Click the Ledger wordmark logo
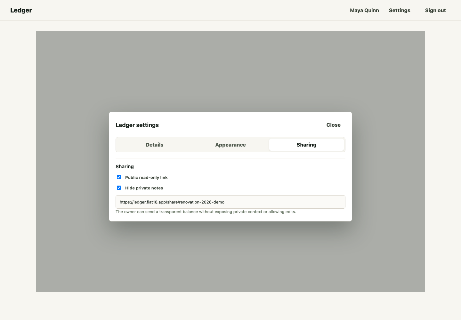This screenshot has height=320, width=461. 21,10
